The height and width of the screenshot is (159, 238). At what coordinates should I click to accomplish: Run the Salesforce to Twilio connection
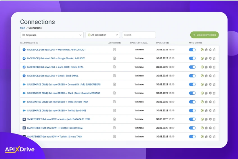pyautogui.click(x=202, y=111)
